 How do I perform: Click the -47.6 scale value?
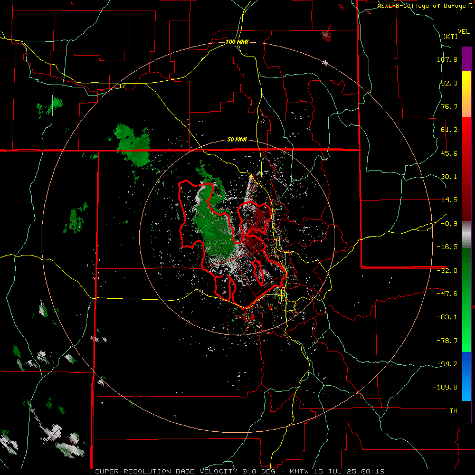pyautogui.click(x=447, y=294)
